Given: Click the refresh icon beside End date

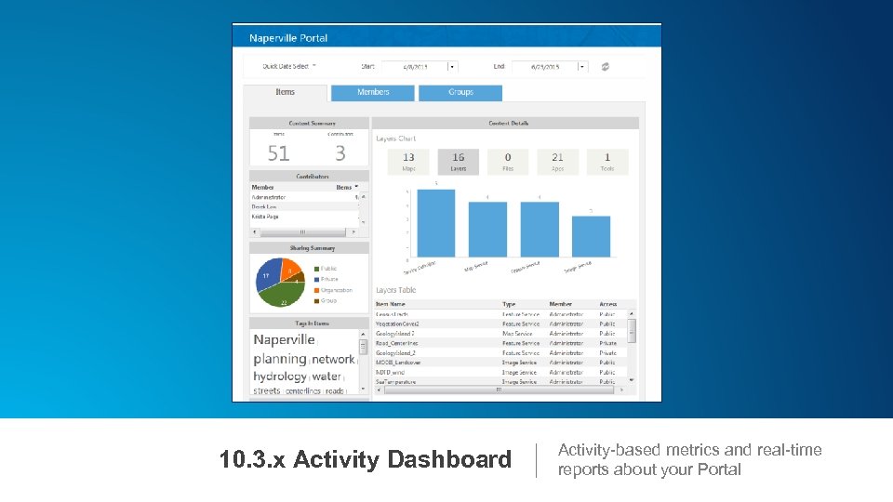Looking at the screenshot, I should (x=605, y=67).
